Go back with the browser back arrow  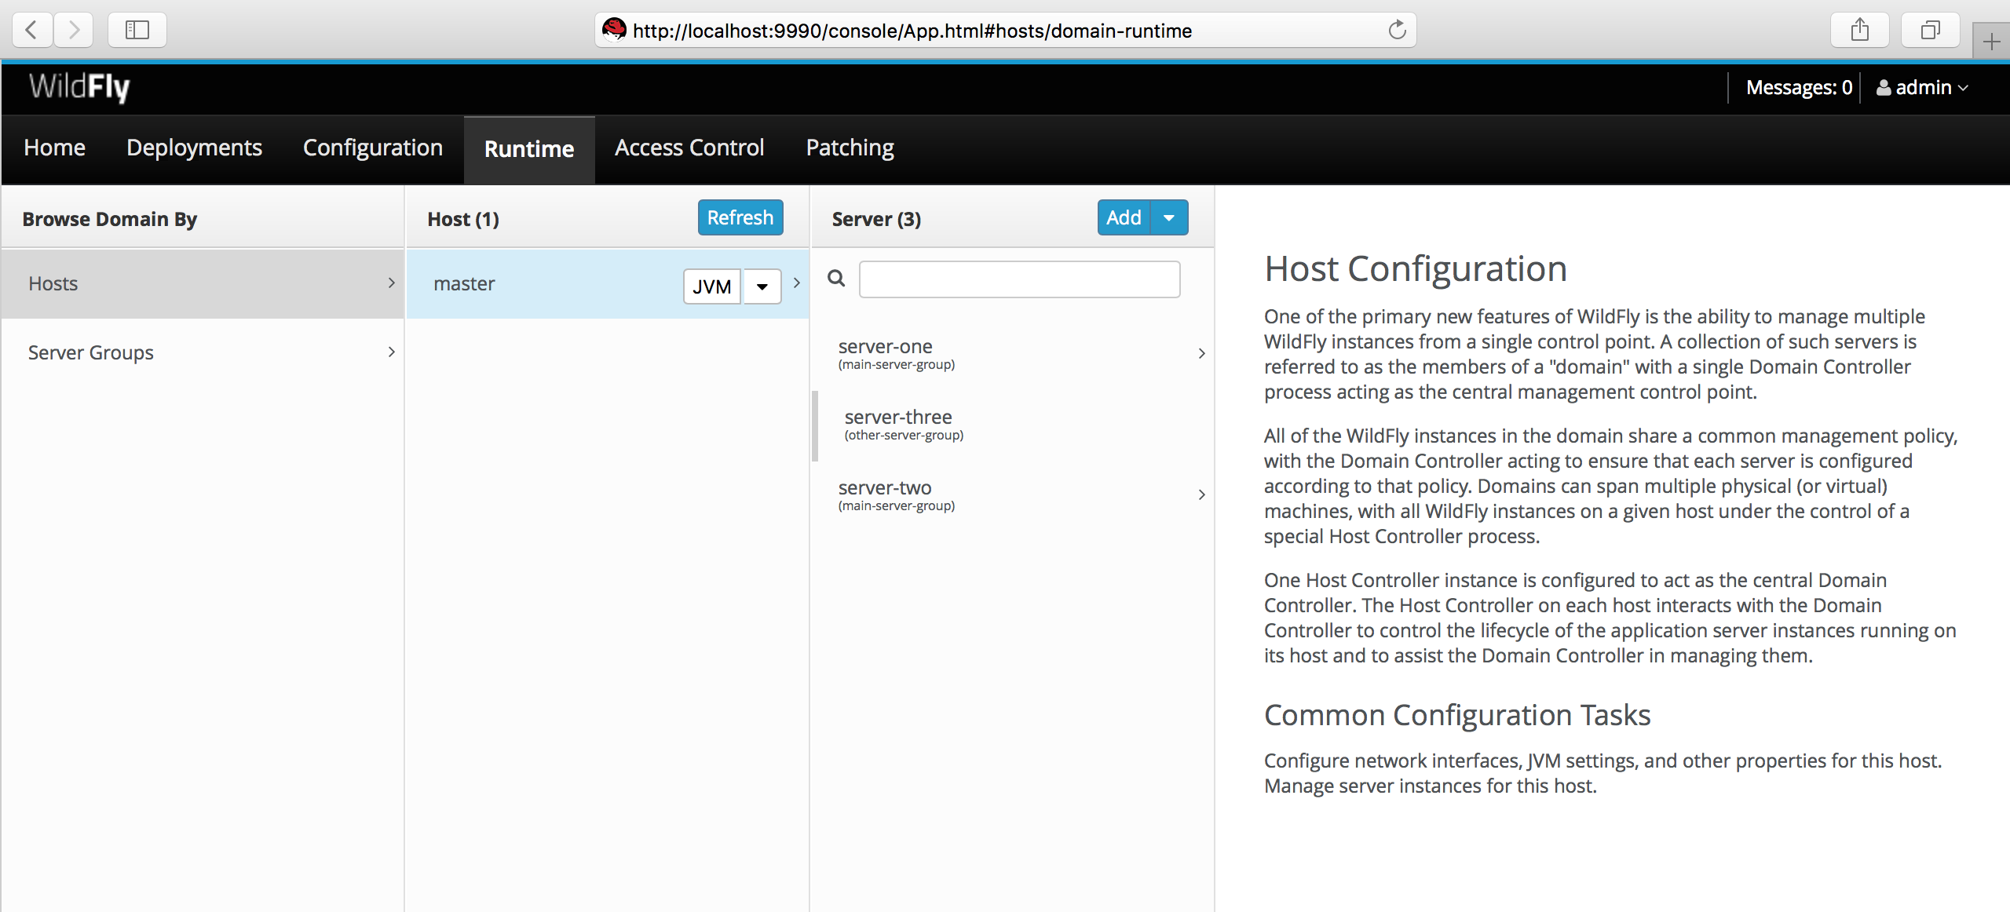[x=32, y=30]
